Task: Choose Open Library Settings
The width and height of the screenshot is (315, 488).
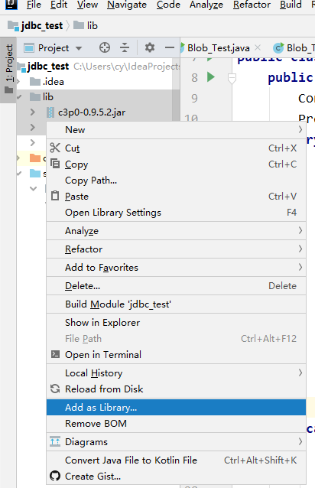Action: (x=176, y=212)
